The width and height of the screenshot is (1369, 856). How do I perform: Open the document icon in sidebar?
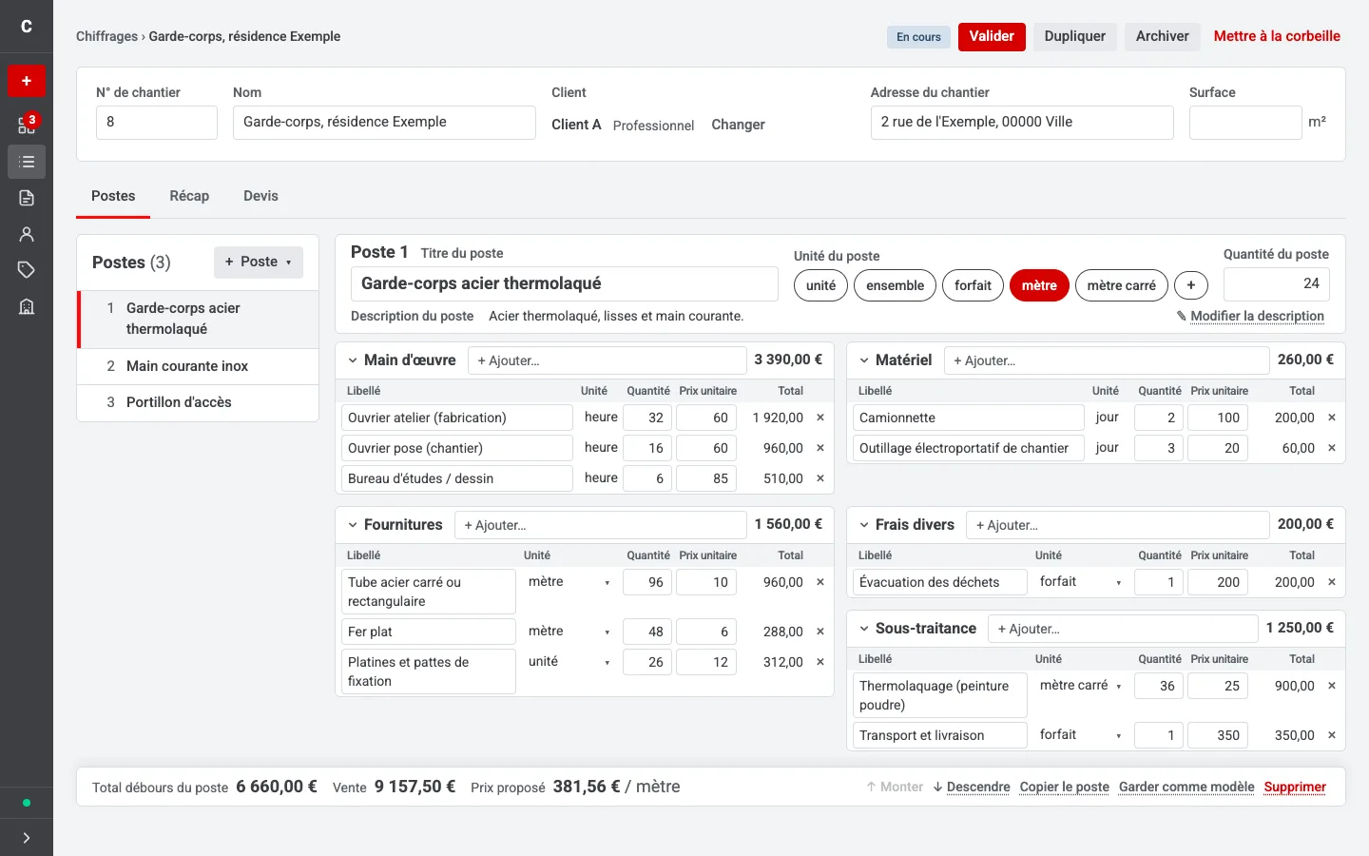(x=27, y=198)
